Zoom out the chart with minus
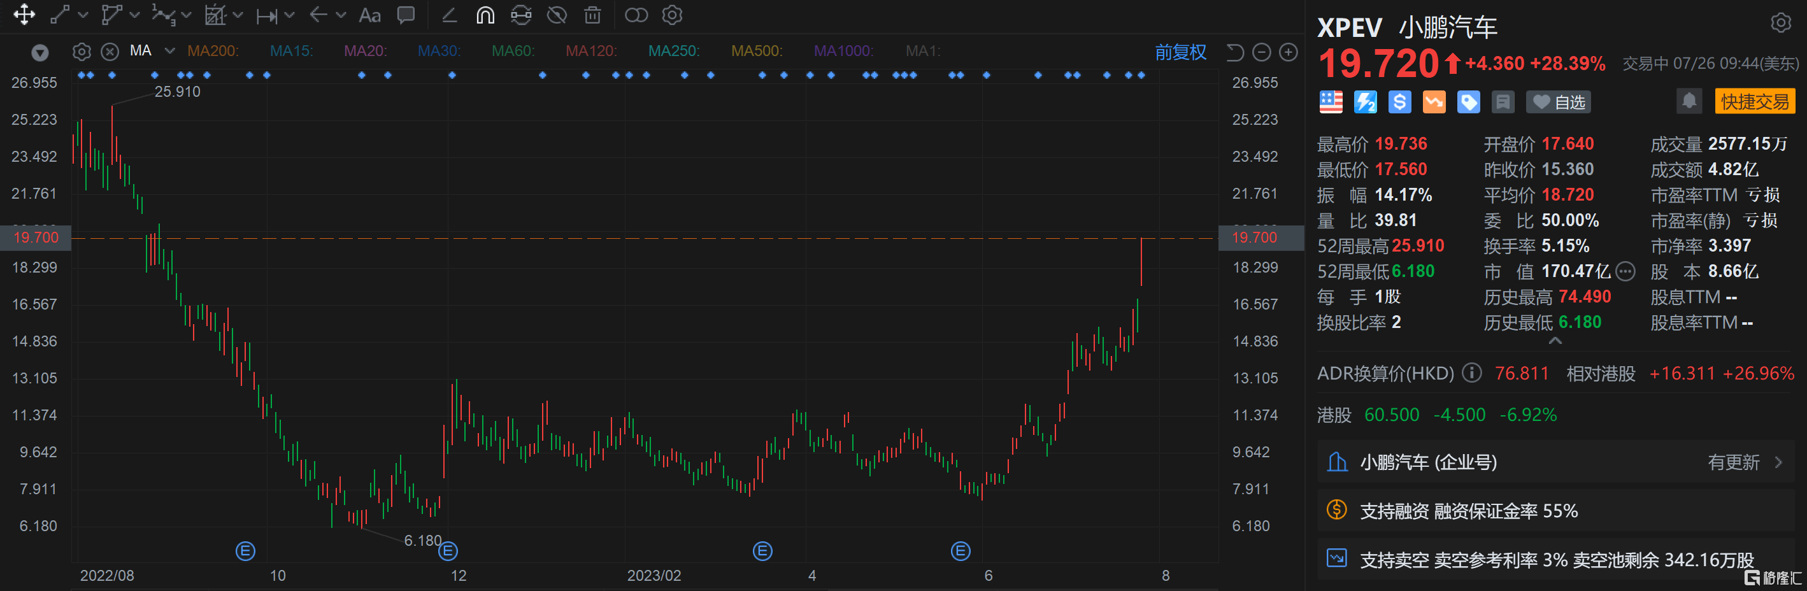The height and width of the screenshot is (591, 1807). pyautogui.click(x=1261, y=52)
